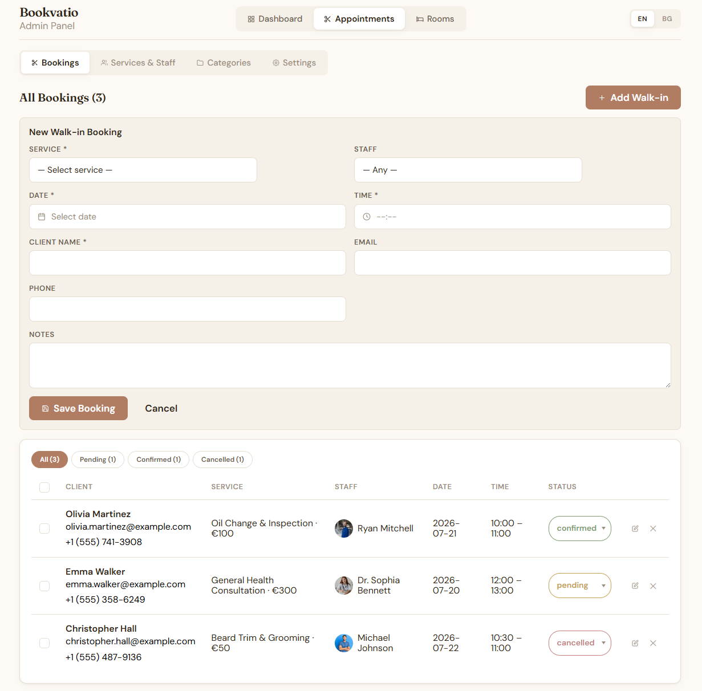The width and height of the screenshot is (702, 691).
Task: Filter bookings by Pending (1)
Action: coord(98,460)
